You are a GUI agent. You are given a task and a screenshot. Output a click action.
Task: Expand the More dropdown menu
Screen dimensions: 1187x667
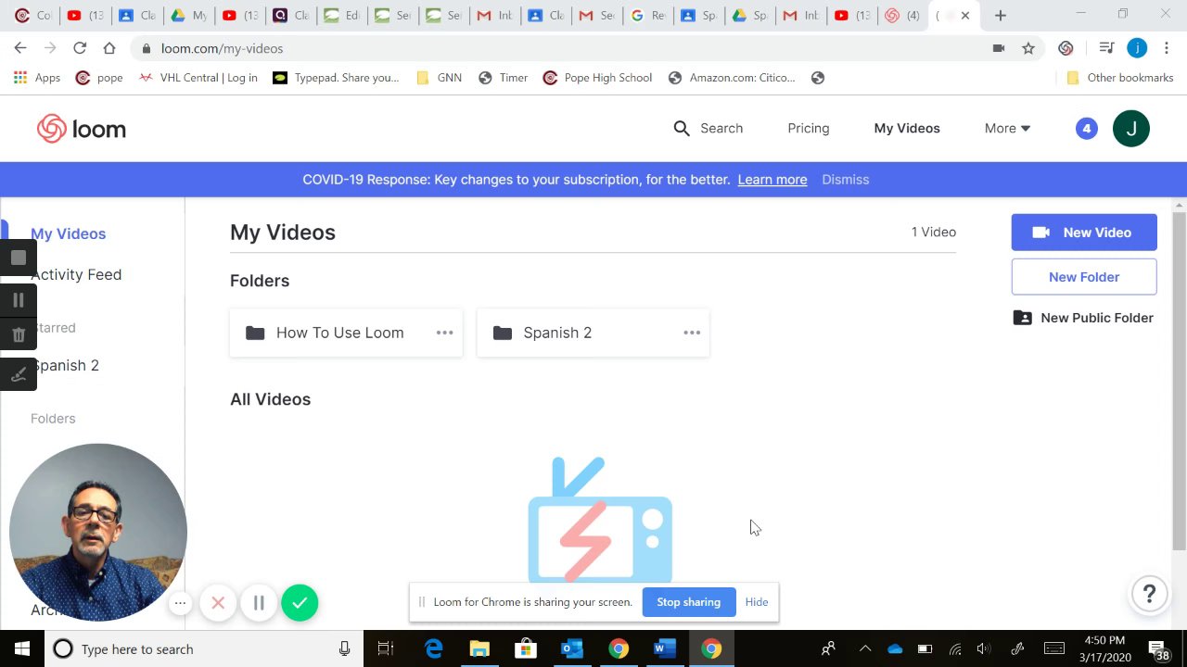click(x=1007, y=129)
